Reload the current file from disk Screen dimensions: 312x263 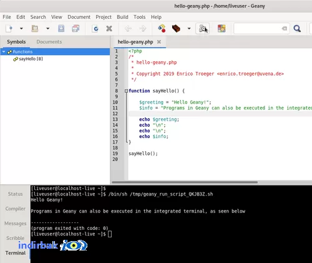tap(95, 28)
